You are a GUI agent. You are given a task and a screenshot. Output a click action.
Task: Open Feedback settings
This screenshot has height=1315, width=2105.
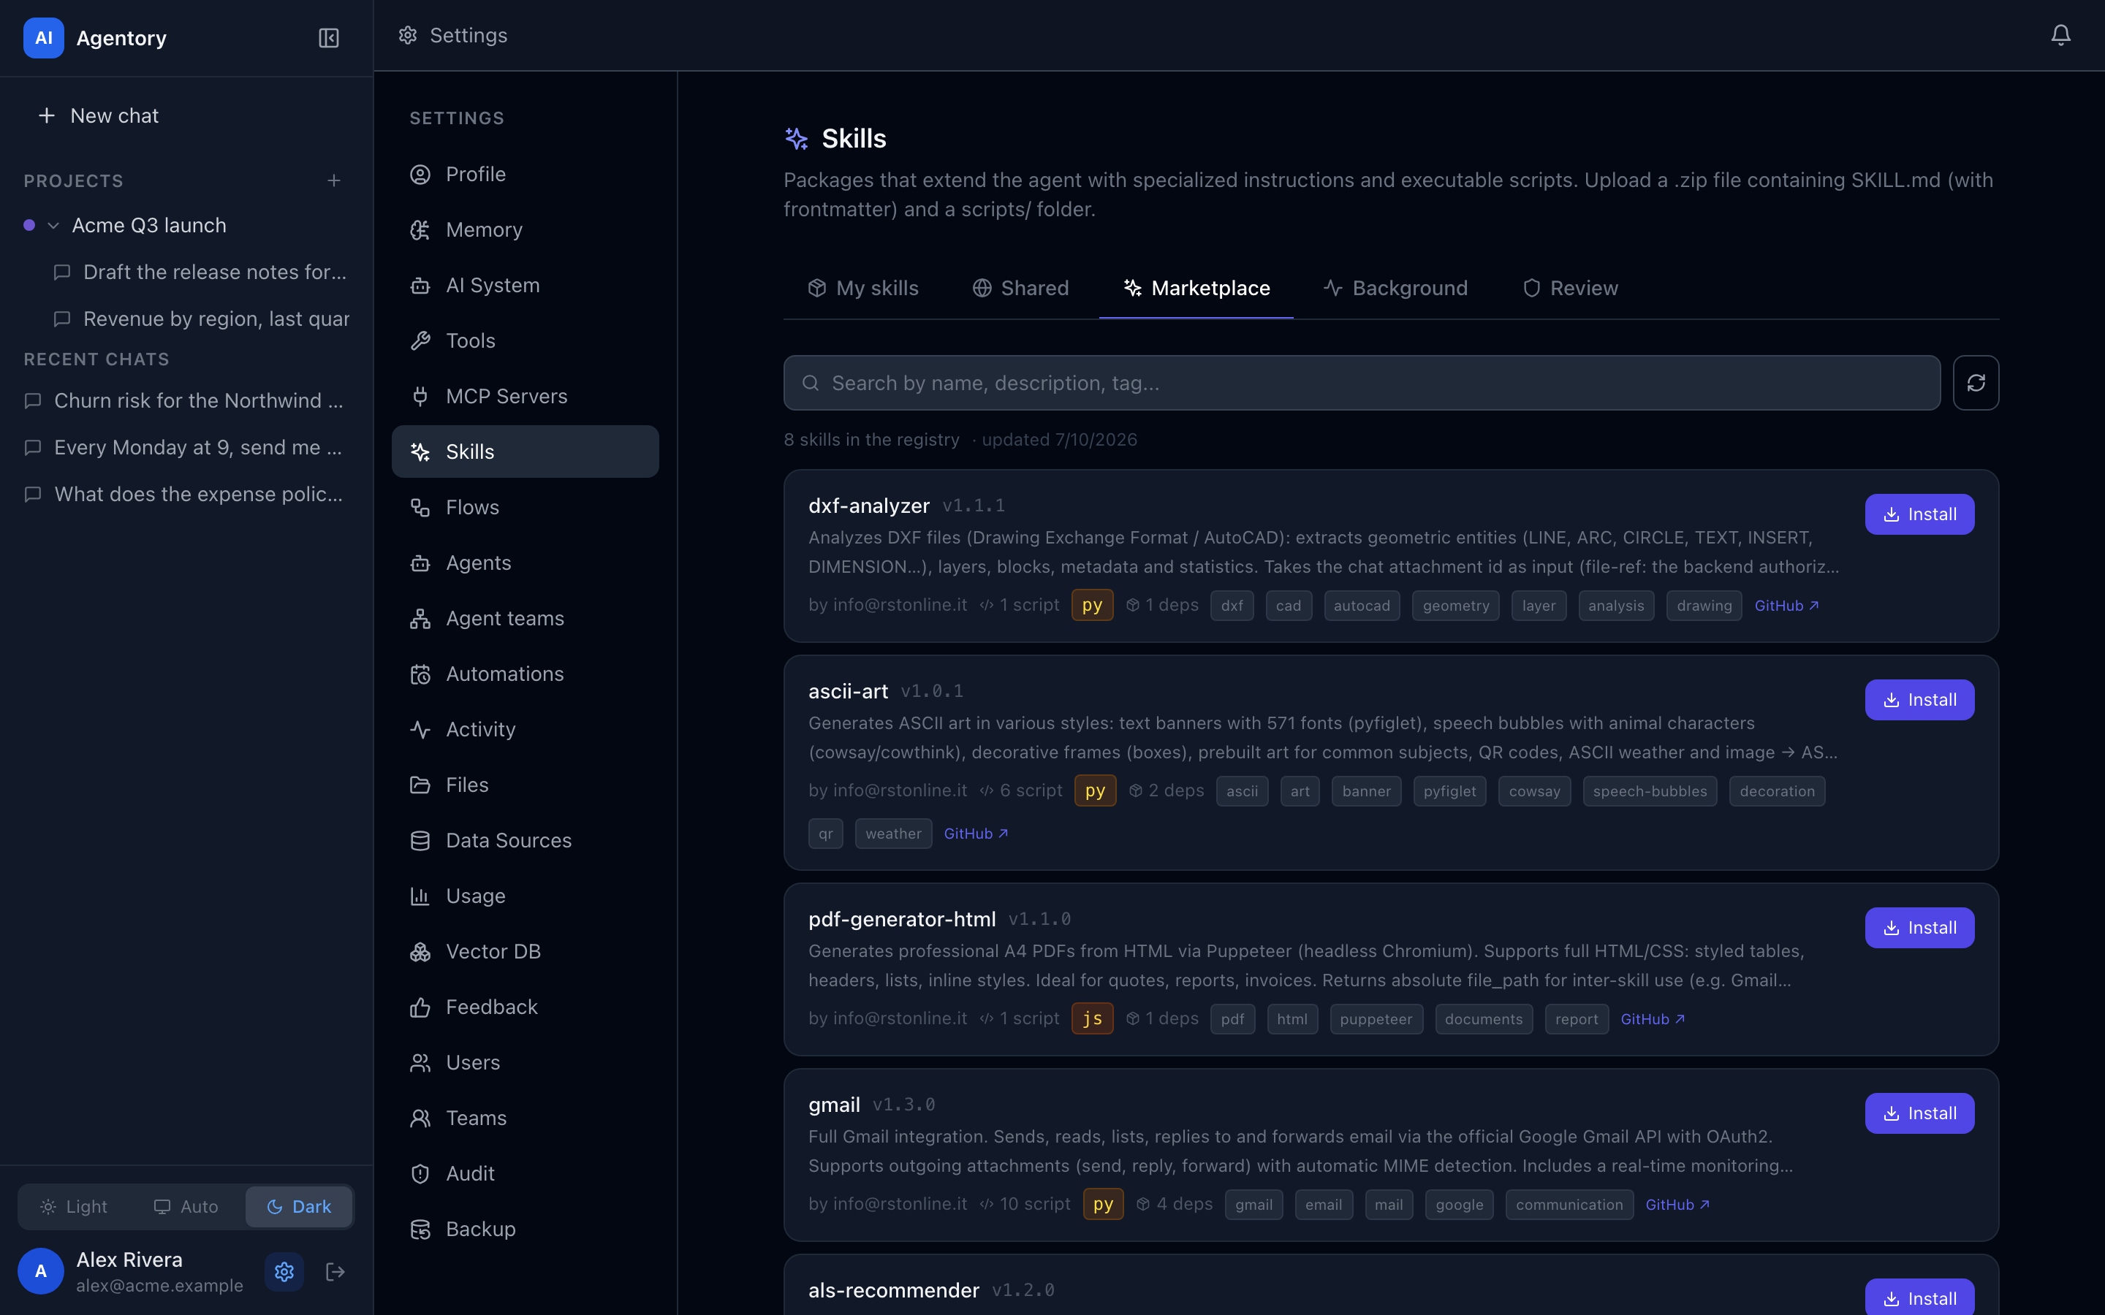[526, 1007]
